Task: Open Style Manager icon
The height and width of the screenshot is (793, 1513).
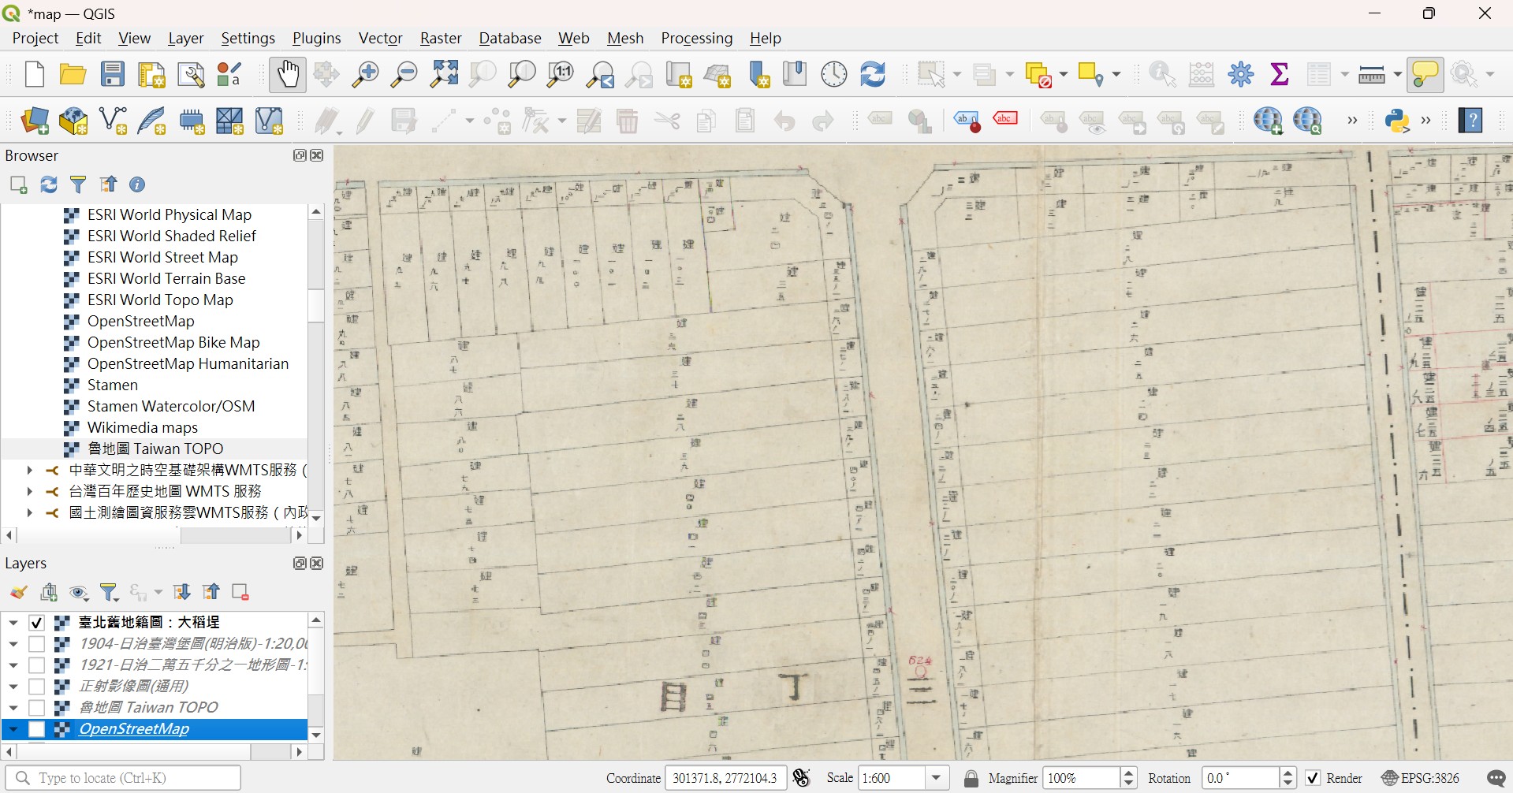Action: pos(229,74)
